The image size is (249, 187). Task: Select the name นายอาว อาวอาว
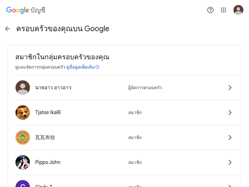(53, 88)
